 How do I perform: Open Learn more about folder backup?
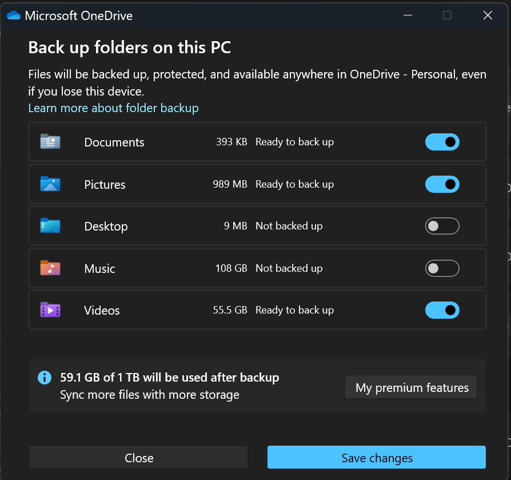coord(113,108)
